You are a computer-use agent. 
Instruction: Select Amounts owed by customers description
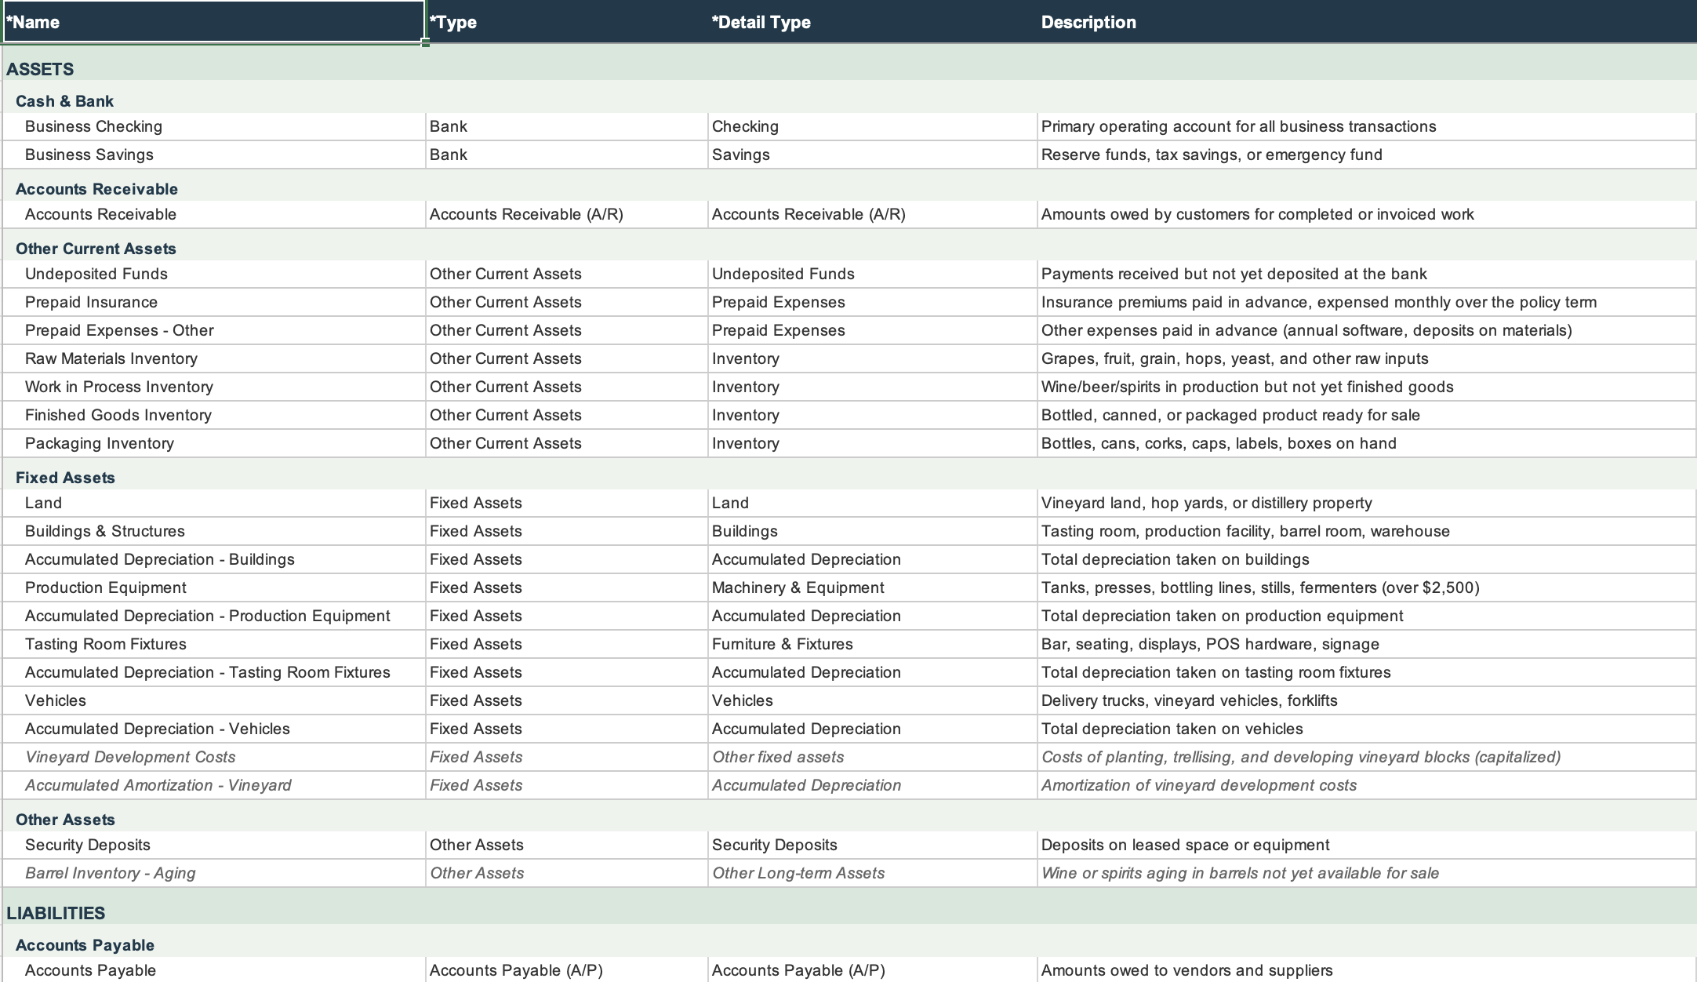[x=1367, y=214]
